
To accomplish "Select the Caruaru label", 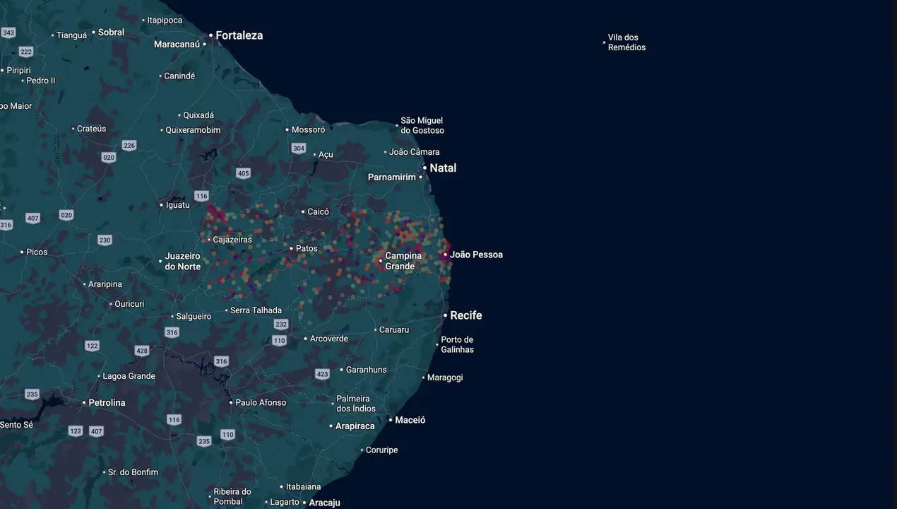I will (394, 330).
